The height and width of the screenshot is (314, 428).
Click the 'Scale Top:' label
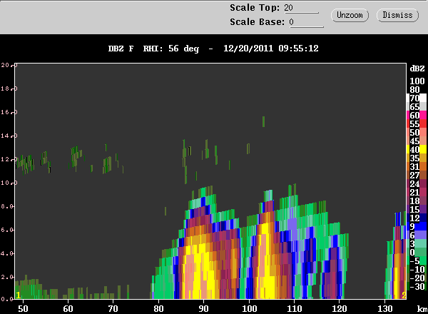pyautogui.click(x=255, y=8)
